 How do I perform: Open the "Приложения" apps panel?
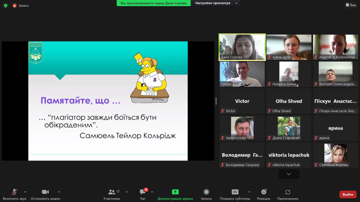pos(287,194)
